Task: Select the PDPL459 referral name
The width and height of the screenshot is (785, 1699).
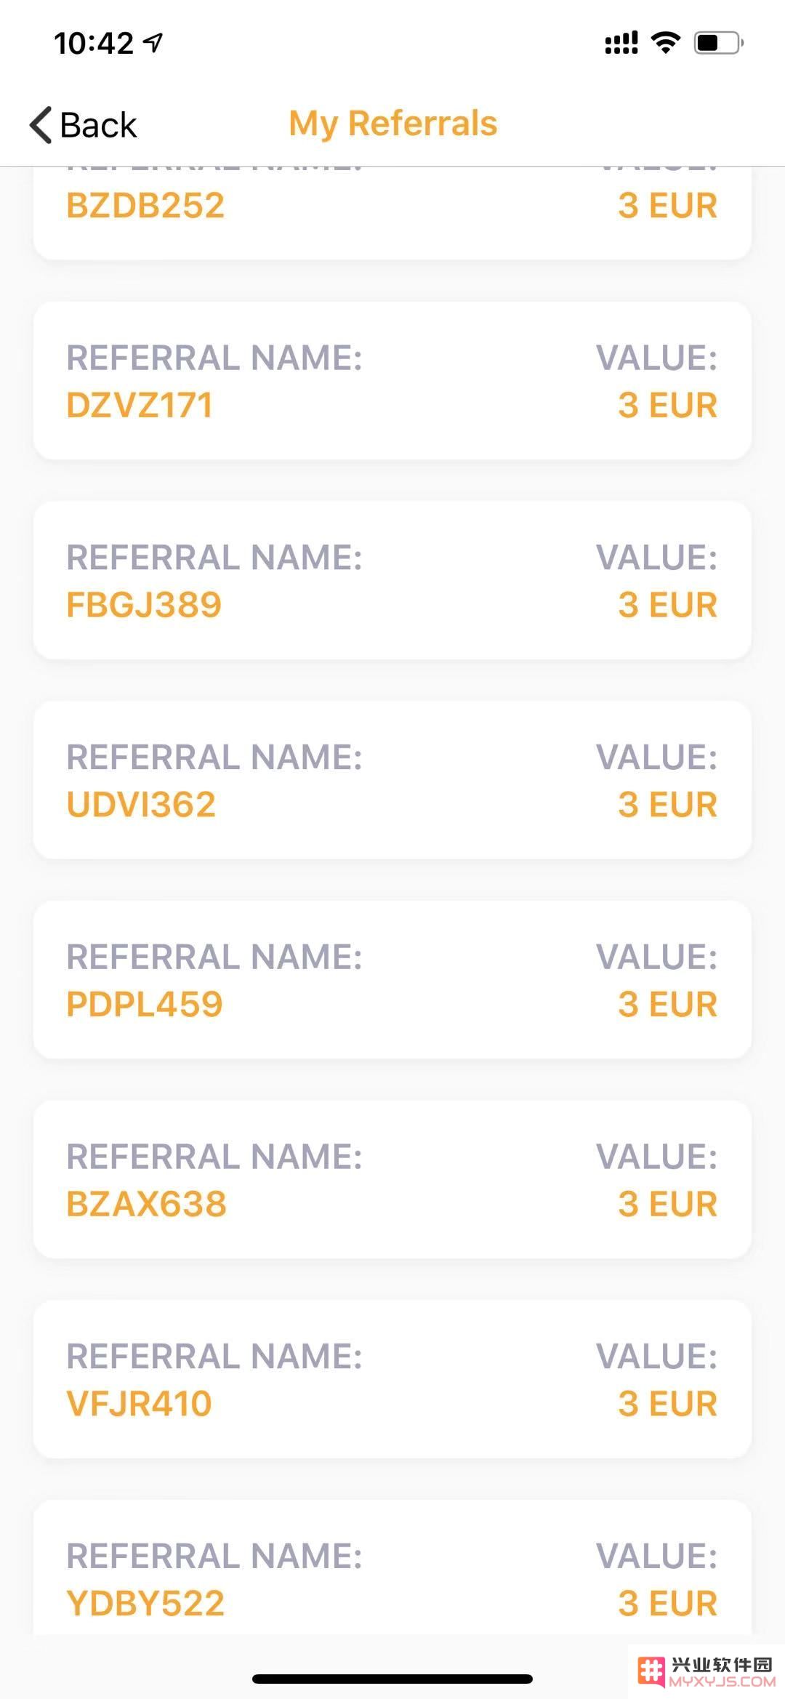Action: pyautogui.click(x=145, y=1004)
